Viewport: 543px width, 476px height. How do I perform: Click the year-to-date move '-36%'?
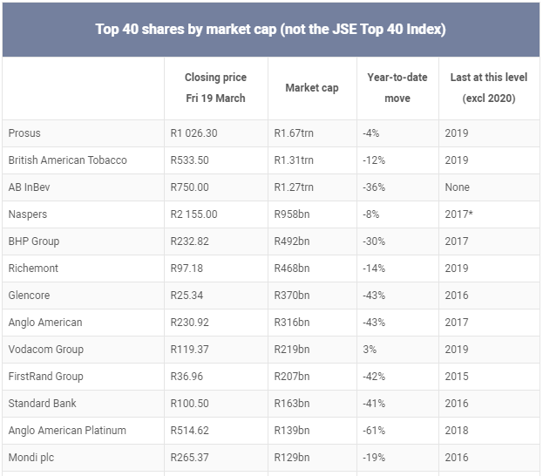pyautogui.click(x=374, y=187)
